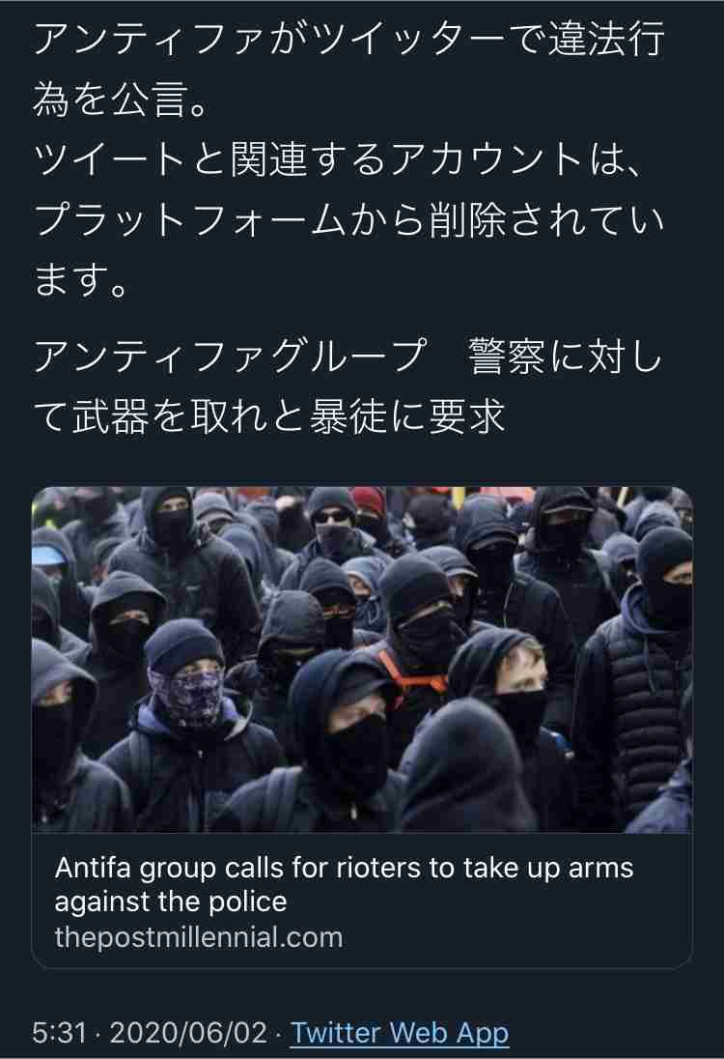Open the Twitter Web App source link
Screen dimensions: 724x1059
point(400,1033)
